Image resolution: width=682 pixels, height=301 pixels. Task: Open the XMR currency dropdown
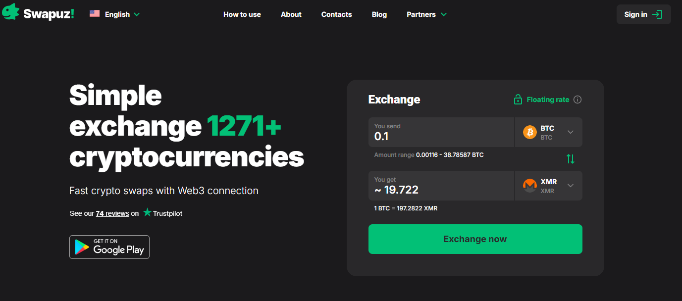click(549, 186)
